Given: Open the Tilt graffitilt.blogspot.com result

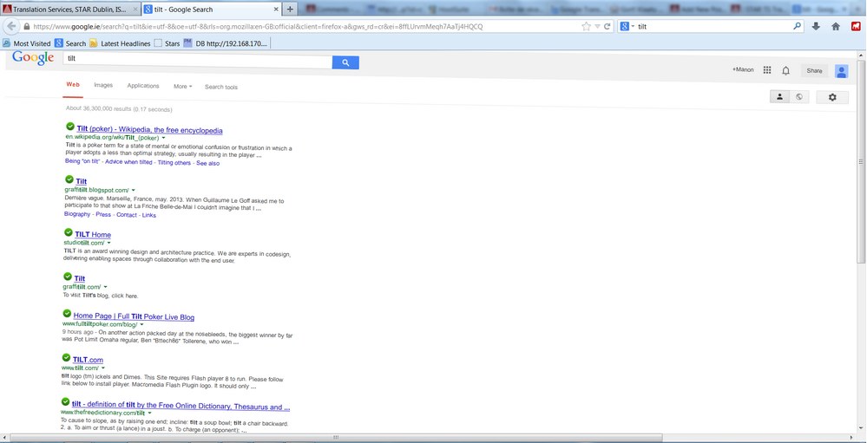Looking at the screenshot, I should point(82,181).
